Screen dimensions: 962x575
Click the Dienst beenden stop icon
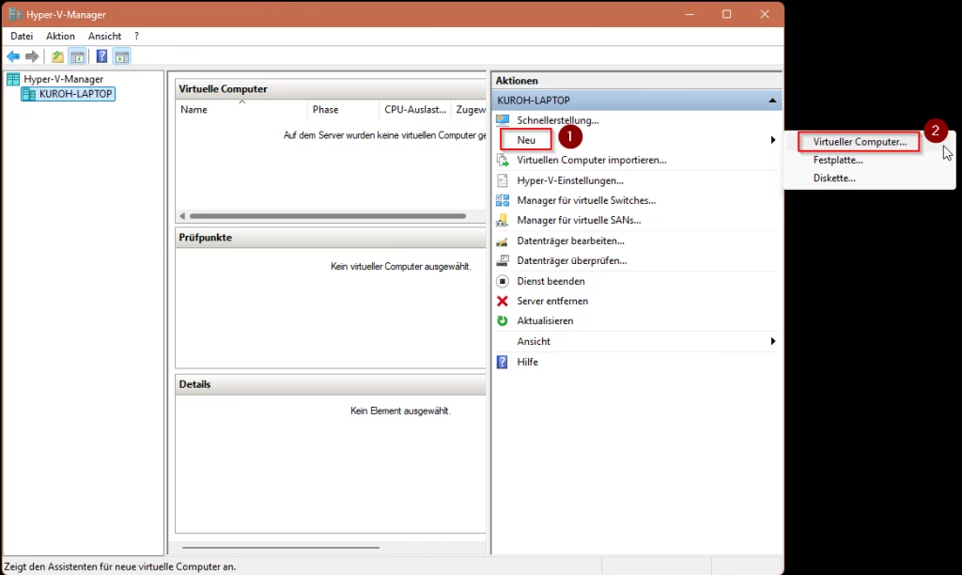(503, 281)
